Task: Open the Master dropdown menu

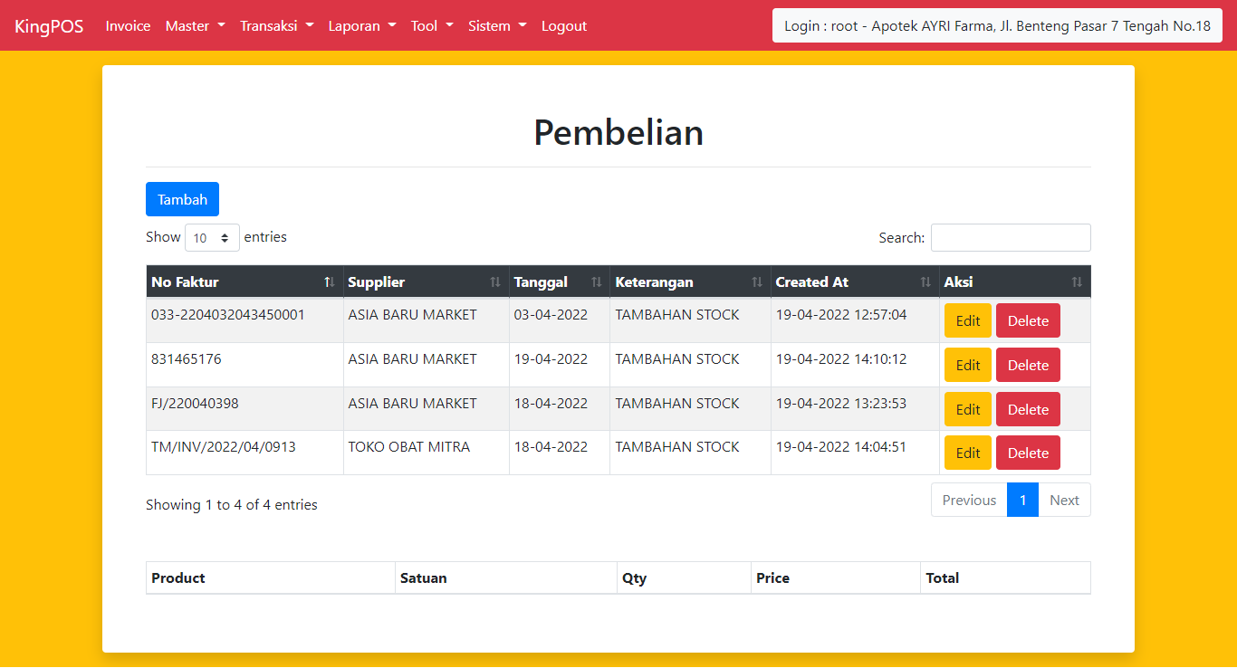Action: point(195,25)
